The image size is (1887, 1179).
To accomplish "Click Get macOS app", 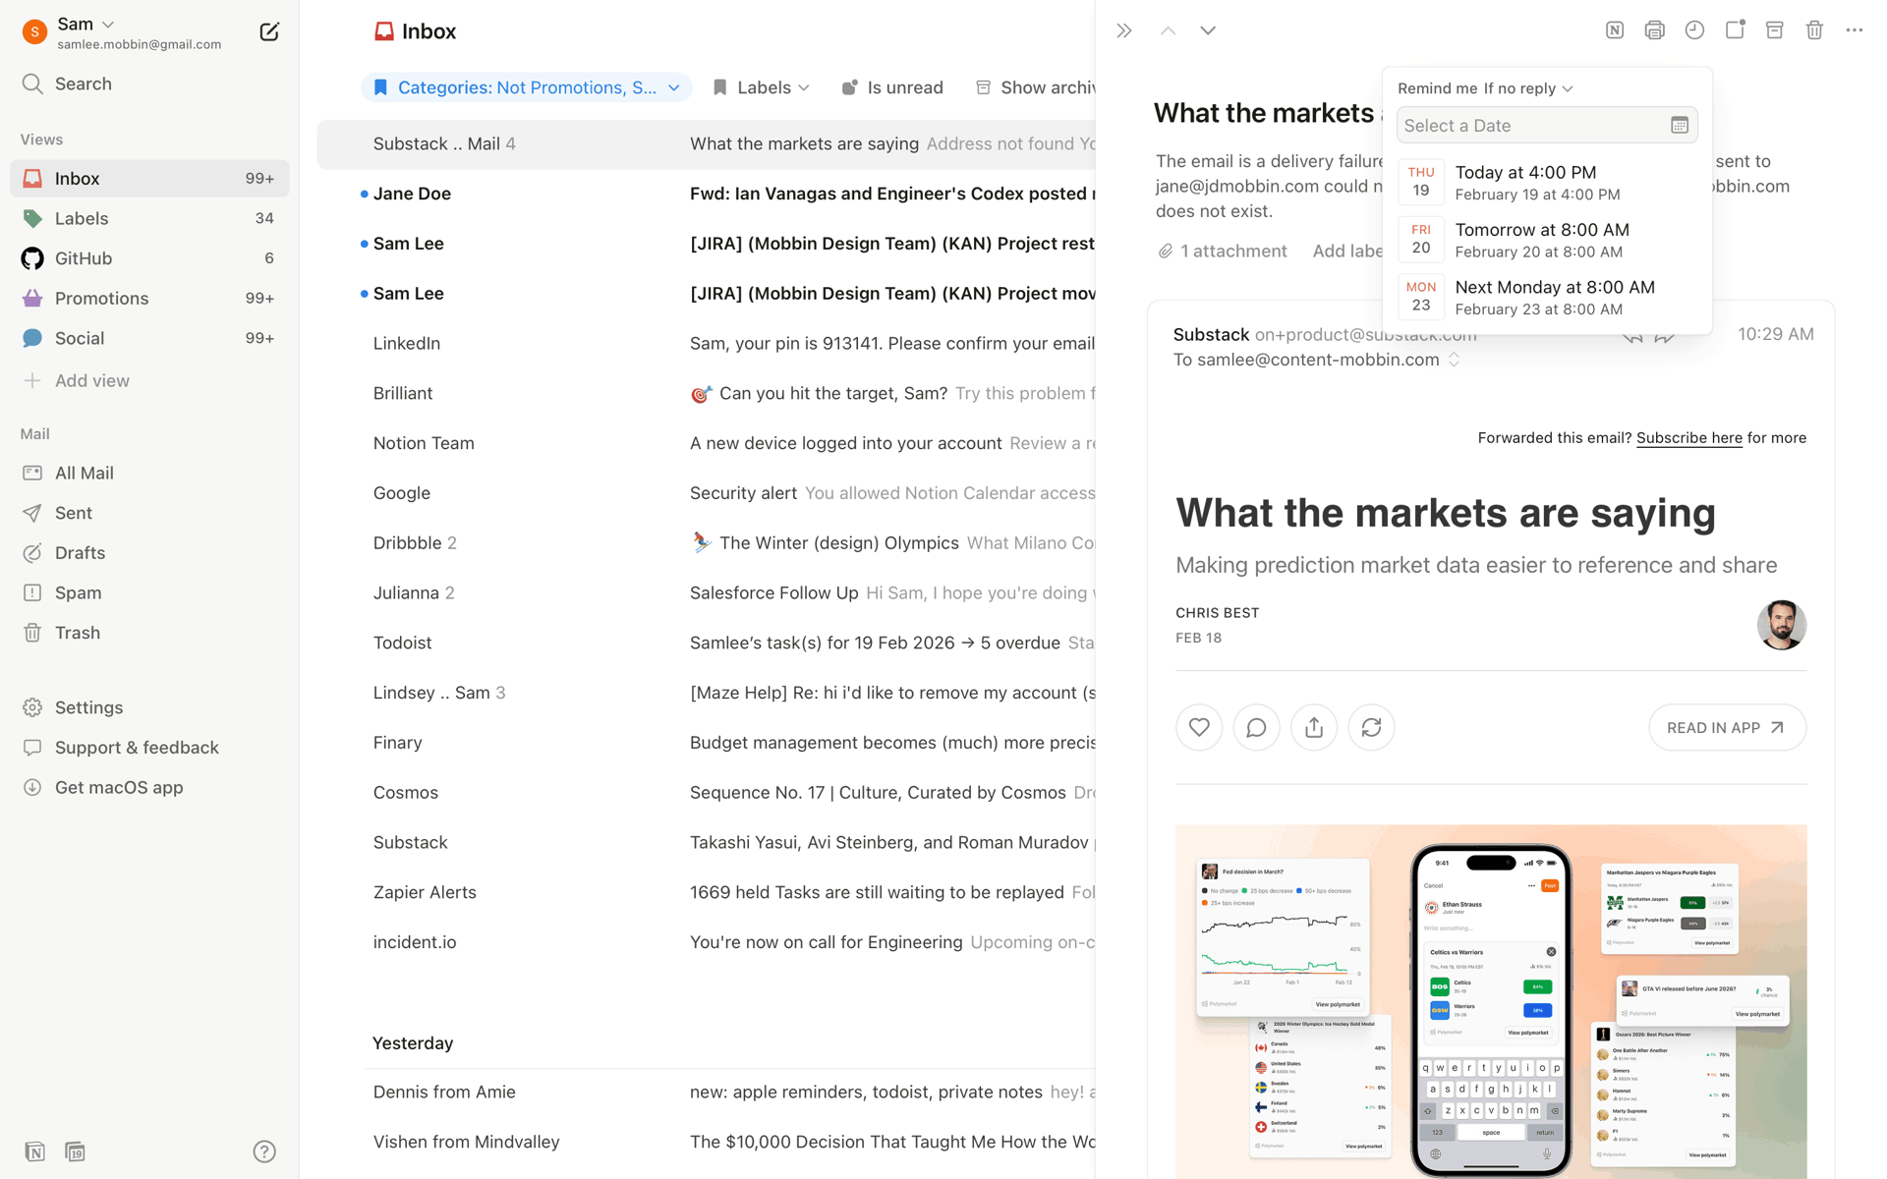I will click(149, 788).
